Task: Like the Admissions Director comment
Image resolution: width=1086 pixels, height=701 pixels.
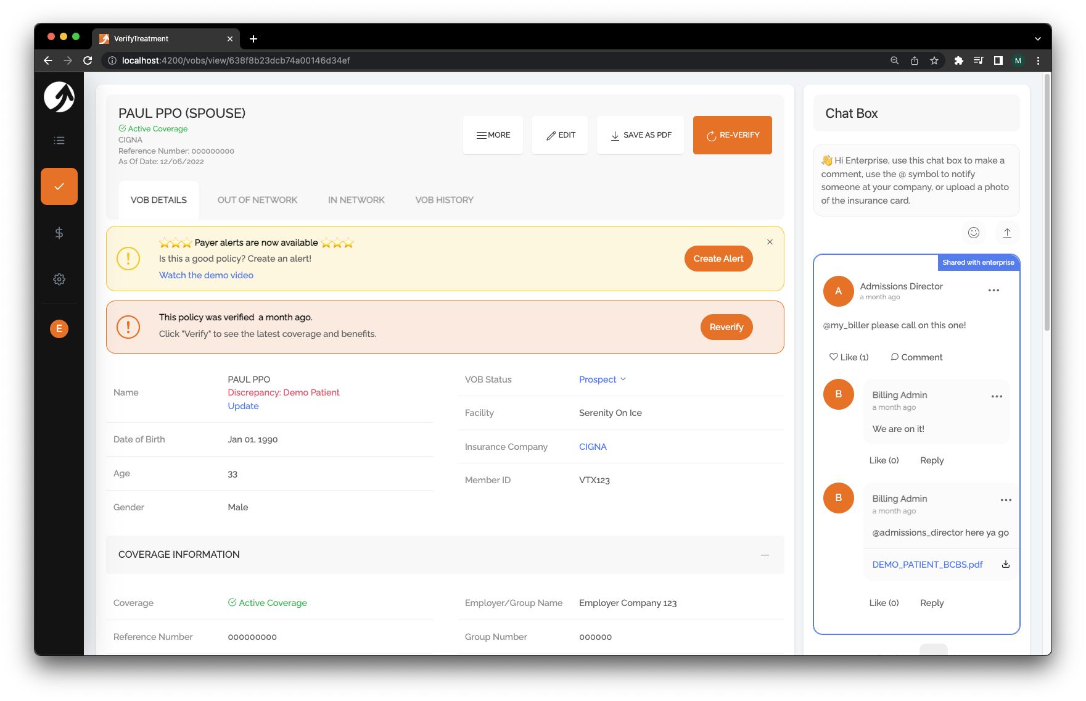Action: pos(849,357)
